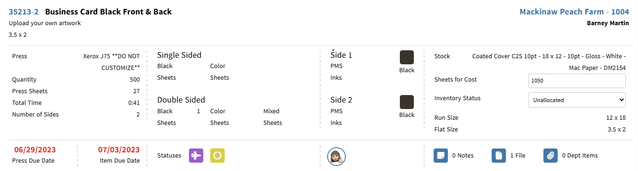Click the 0 Dept Items label

pyautogui.click(x=580, y=156)
